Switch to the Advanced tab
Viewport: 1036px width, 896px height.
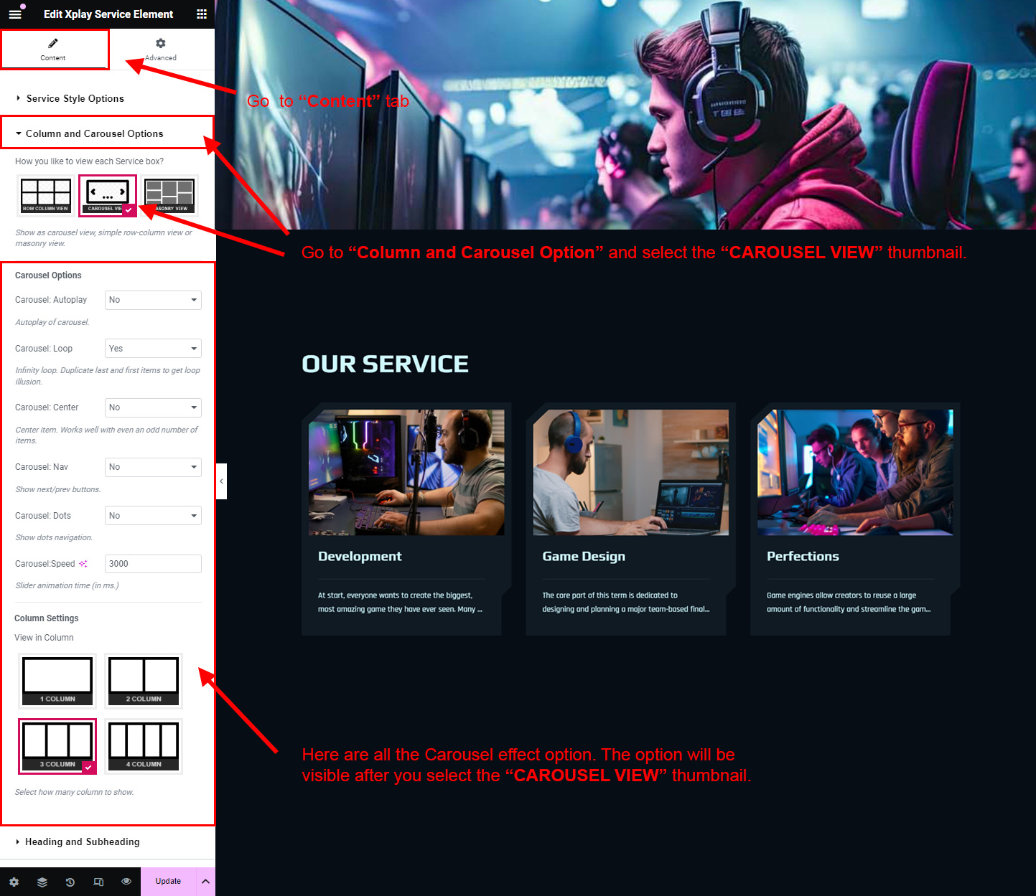pyautogui.click(x=161, y=49)
